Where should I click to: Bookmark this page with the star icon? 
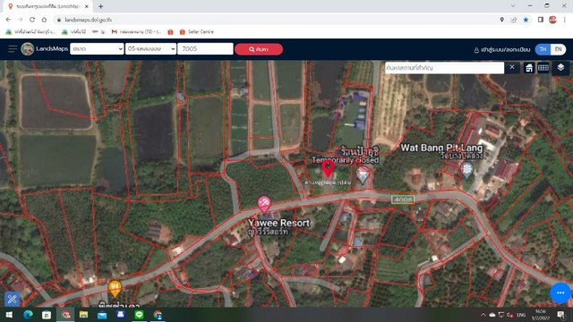[526, 20]
